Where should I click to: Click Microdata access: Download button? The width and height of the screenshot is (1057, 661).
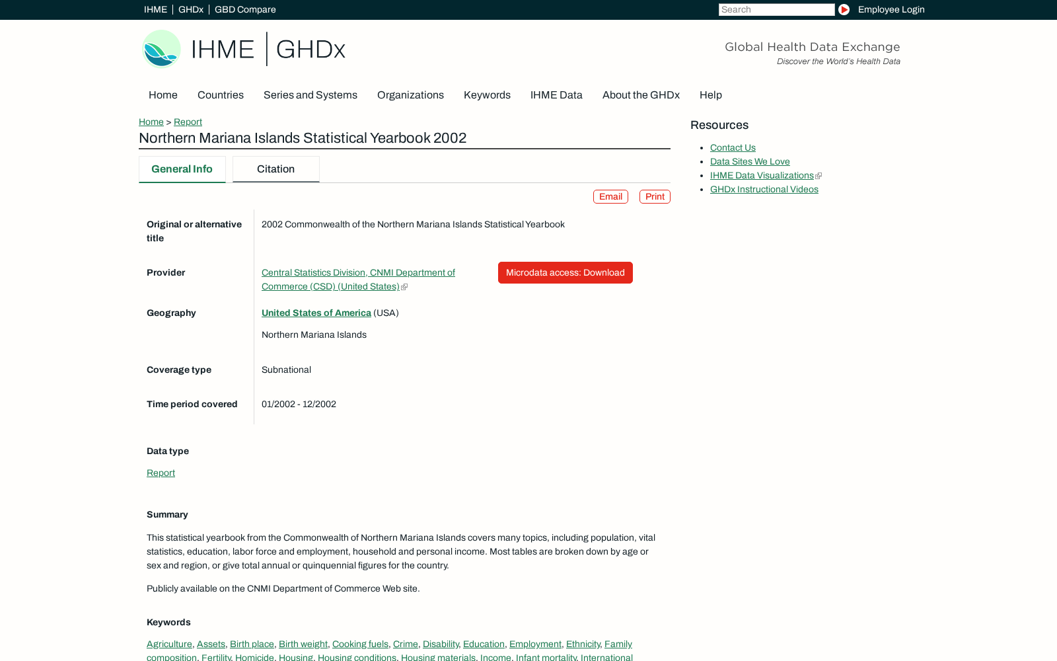tap(565, 272)
